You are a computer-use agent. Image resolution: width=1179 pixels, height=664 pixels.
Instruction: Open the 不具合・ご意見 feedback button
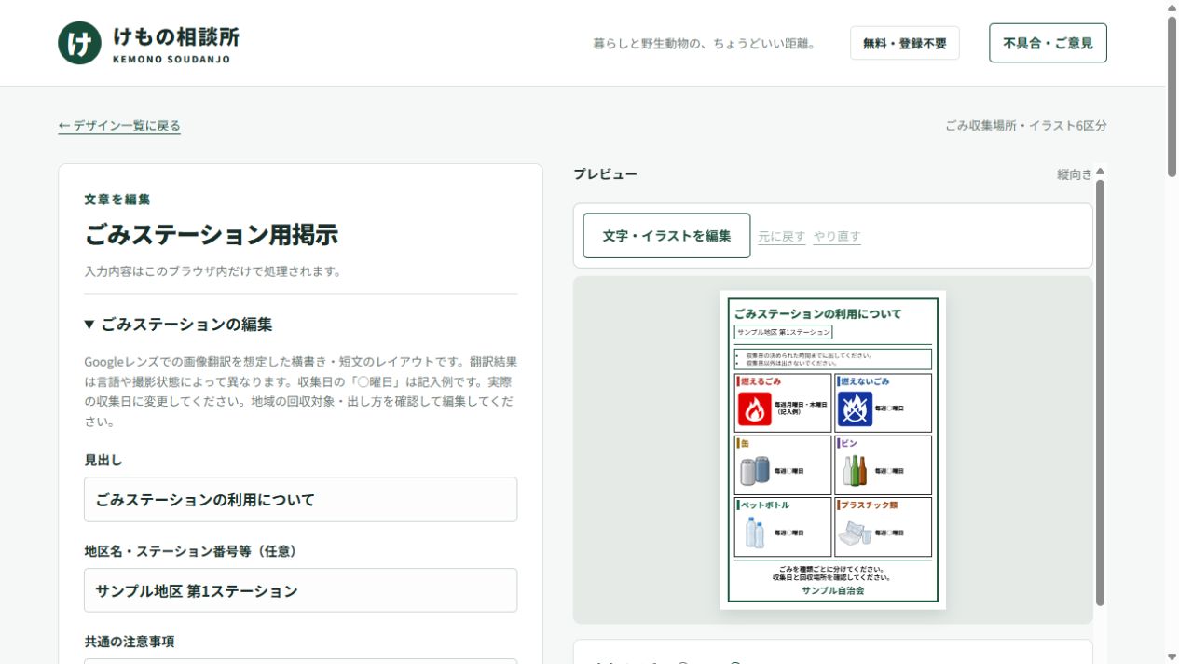1048,43
